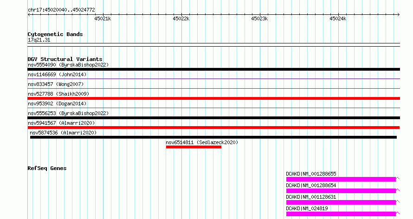Click the 45024k ruler tick label
This screenshot has width=413, height=219.
[x=338, y=18]
